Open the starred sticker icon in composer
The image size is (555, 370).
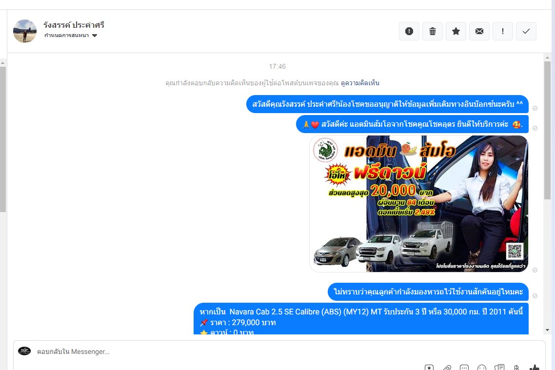tap(429, 368)
